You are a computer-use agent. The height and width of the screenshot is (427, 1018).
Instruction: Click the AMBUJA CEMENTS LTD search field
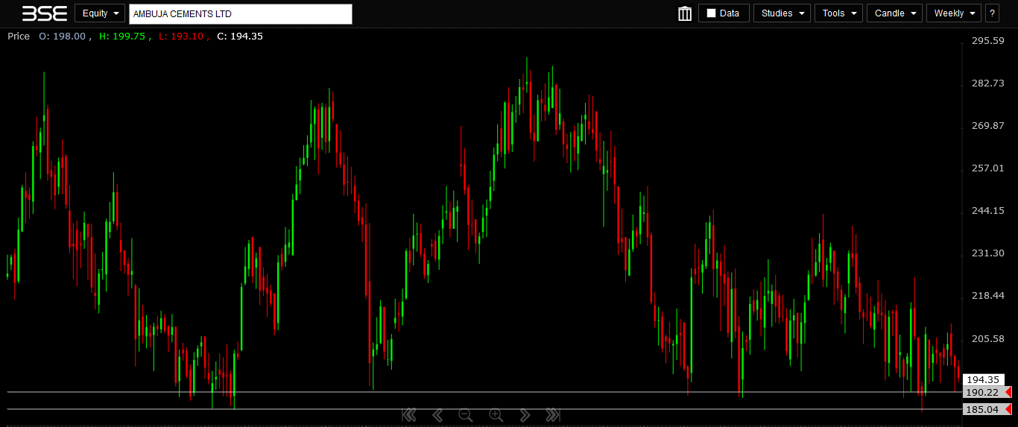(x=240, y=14)
